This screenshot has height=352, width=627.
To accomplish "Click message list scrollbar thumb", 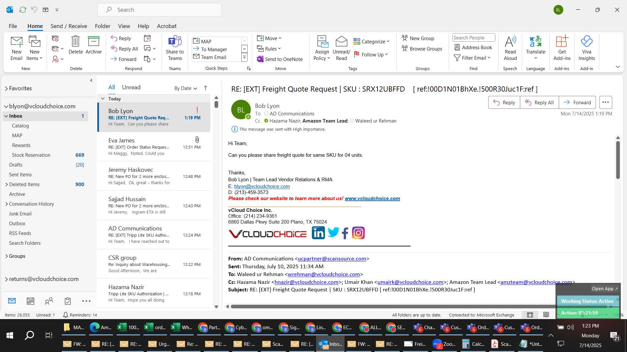I will click(x=216, y=104).
